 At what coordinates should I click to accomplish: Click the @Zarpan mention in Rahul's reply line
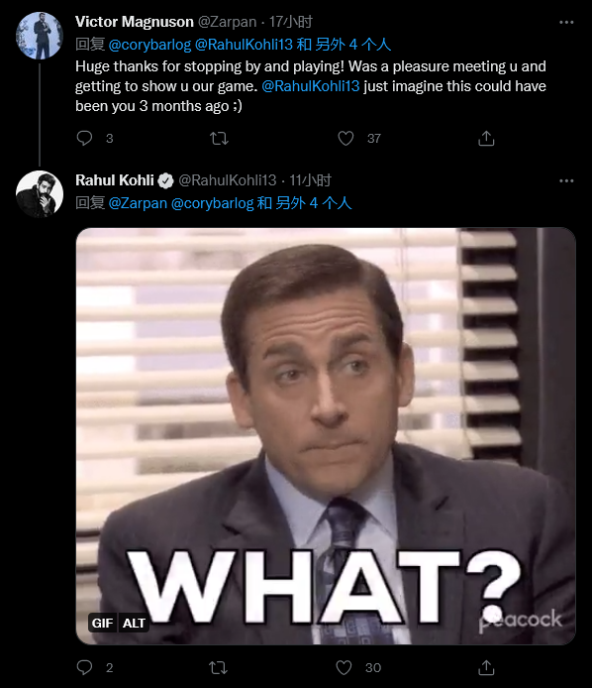[x=138, y=203]
